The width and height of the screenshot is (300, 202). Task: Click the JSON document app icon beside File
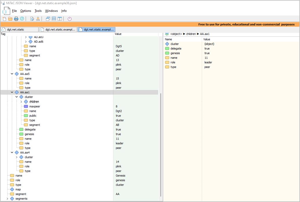[x=6, y=11]
